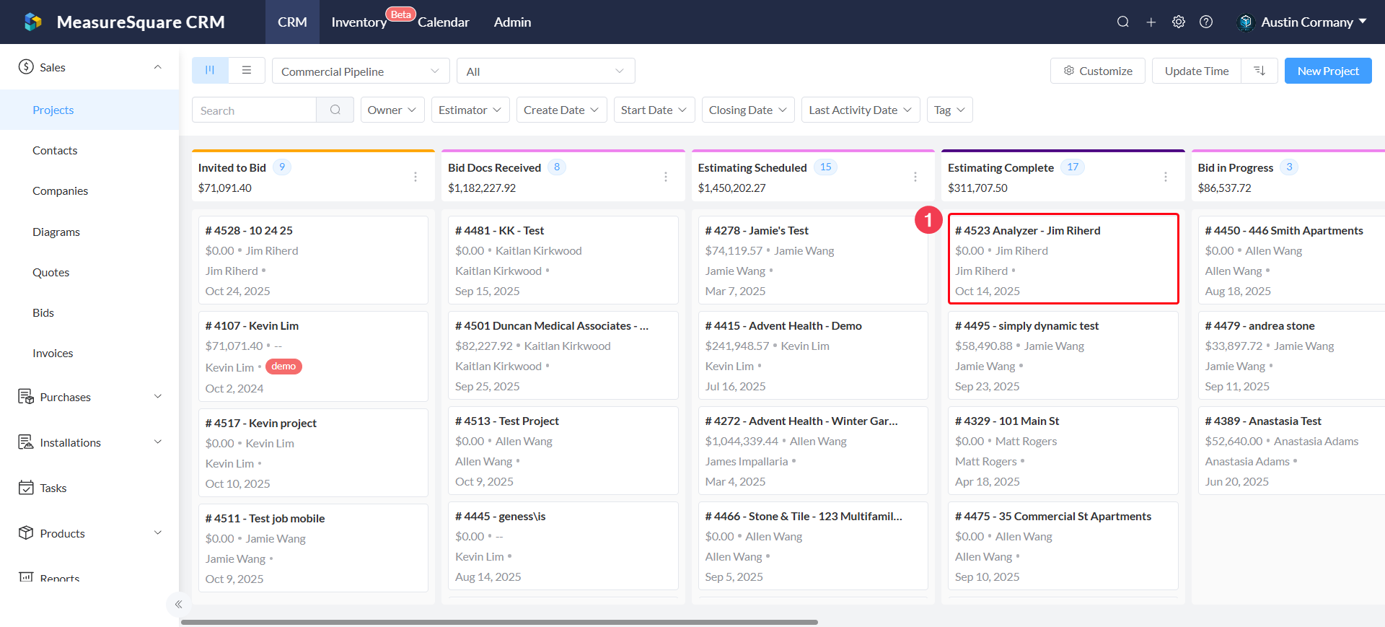Open project #4528 - 10 24 25

pos(313,260)
